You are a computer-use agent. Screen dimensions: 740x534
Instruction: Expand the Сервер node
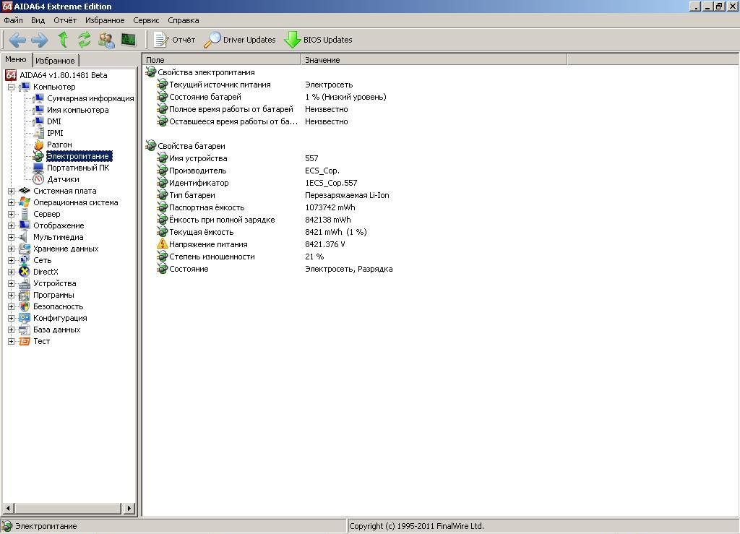coord(12,214)
